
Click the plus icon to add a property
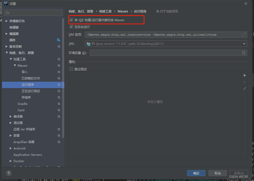pos(245,75)
